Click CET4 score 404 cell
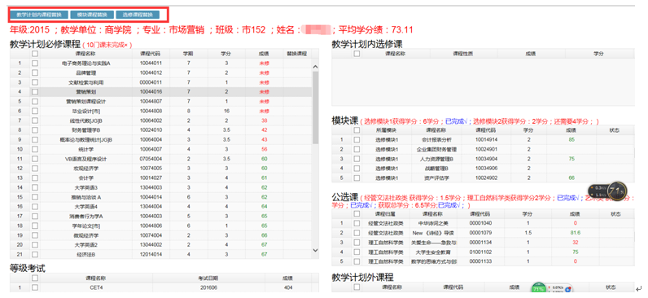This screenshot has height=298, width=648. [x=287, y=287]
